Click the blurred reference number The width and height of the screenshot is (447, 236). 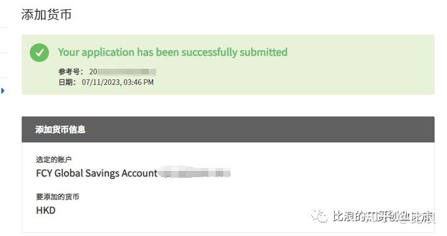click(123, 72)
